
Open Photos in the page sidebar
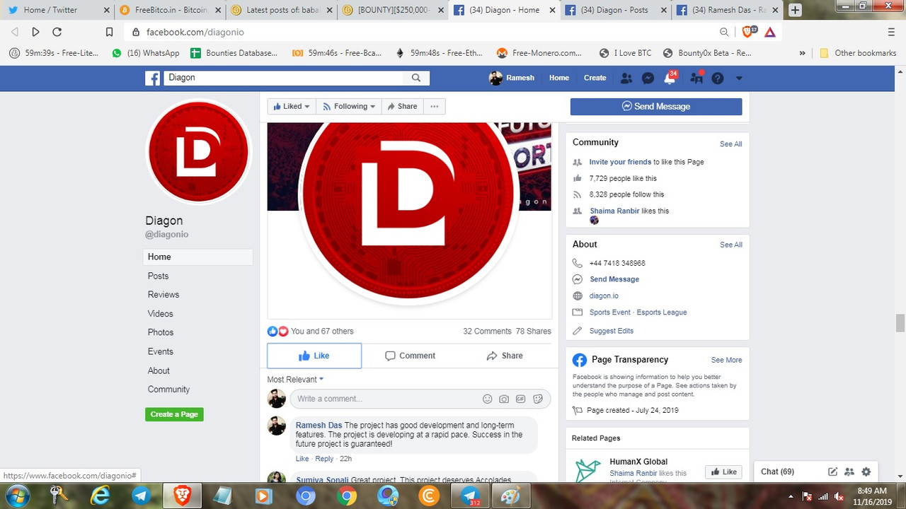tap(161, 332)
